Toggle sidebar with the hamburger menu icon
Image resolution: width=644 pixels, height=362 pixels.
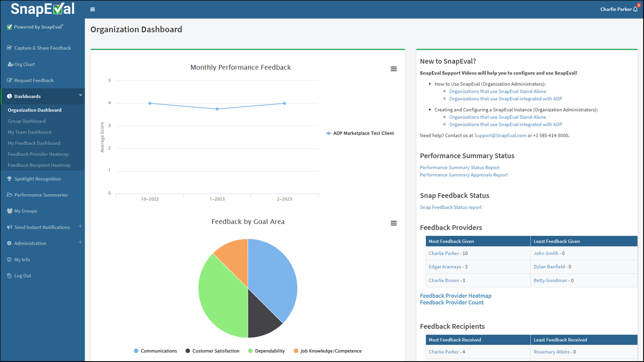[92, 9]
